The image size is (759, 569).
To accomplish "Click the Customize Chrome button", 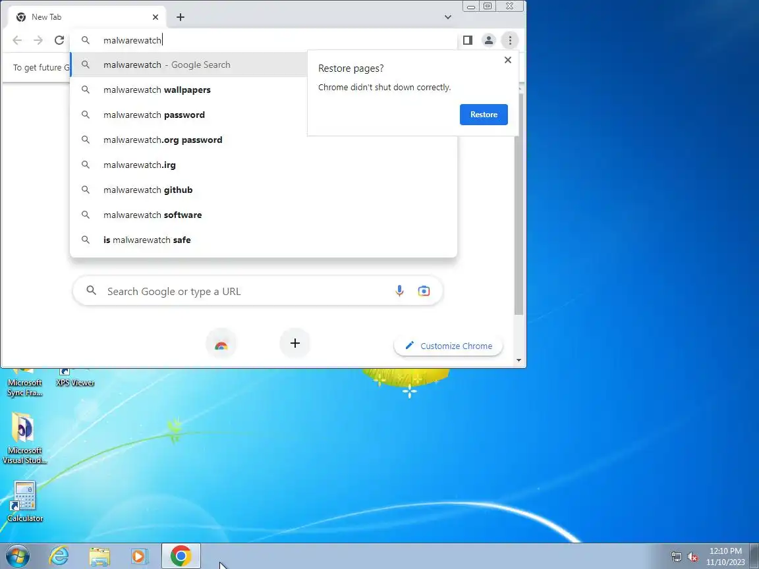I will click(448, 346).
